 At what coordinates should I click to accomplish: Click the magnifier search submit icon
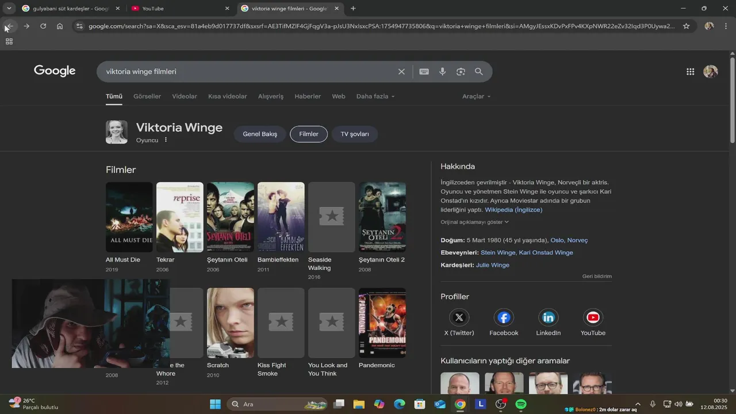479,72
